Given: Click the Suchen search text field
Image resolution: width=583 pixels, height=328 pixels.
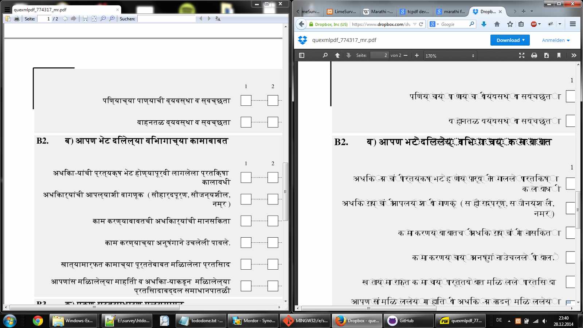Looking at the screenshot, I should (167, 19).
